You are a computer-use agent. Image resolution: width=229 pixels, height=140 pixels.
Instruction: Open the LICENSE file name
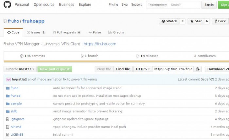pyautogui.click(x=17, y=135)
